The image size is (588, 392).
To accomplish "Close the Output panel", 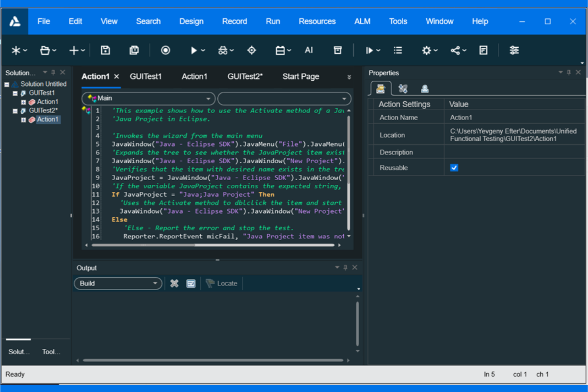I will pyautogui.click(x=355, y=268).
